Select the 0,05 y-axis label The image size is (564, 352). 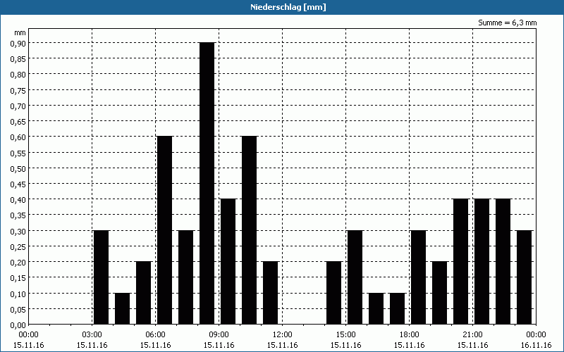[18, 309]
